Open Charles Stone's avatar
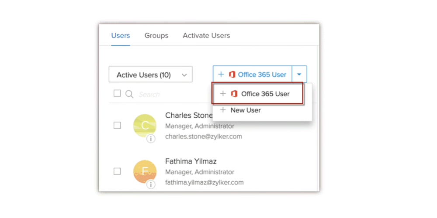The height and width of the screenshot is (218, 437). (x=145, y=126)
